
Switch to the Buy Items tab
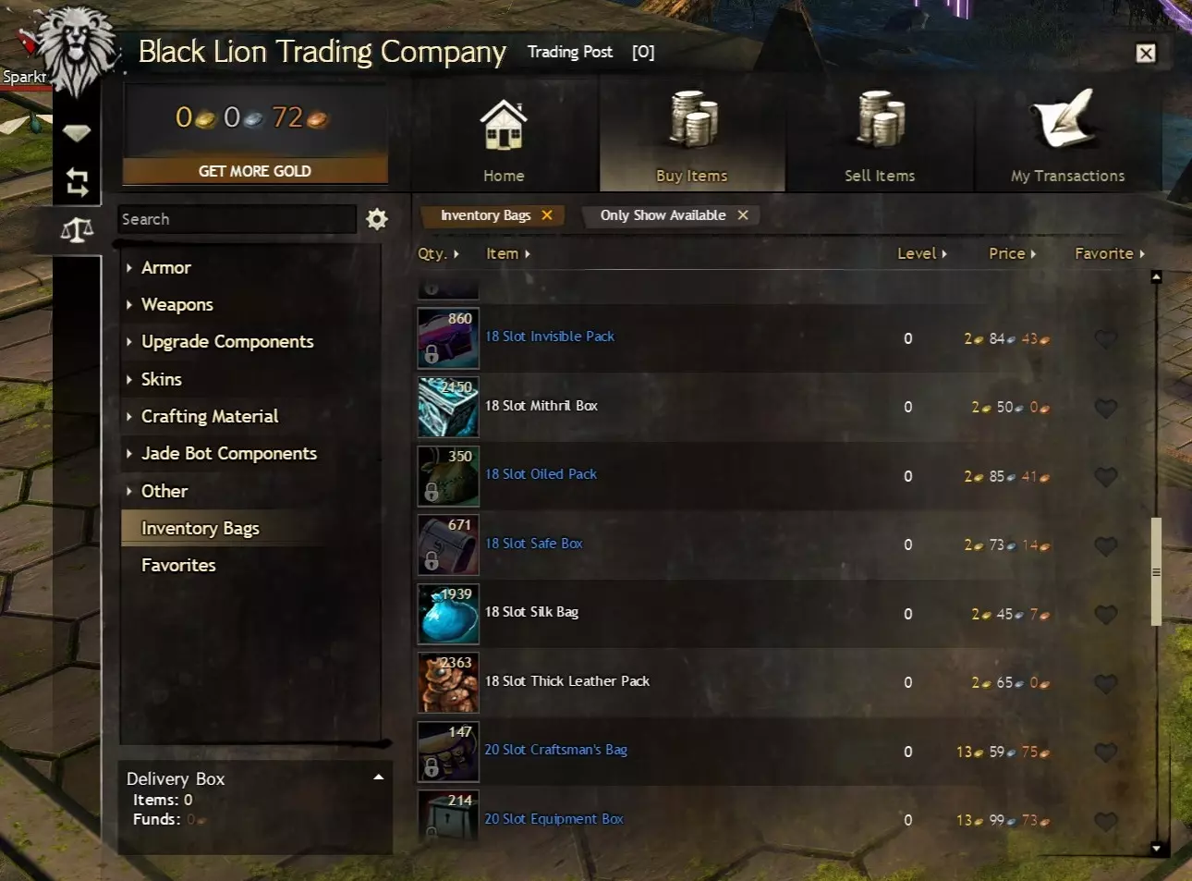pos(692,136)
